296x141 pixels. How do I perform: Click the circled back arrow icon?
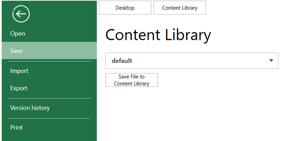tap(21, 14)
